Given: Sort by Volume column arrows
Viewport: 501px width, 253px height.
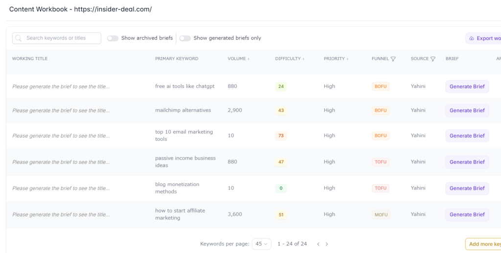Looking at the screenshot, I should pyautogui.click(x=249, y=59).
